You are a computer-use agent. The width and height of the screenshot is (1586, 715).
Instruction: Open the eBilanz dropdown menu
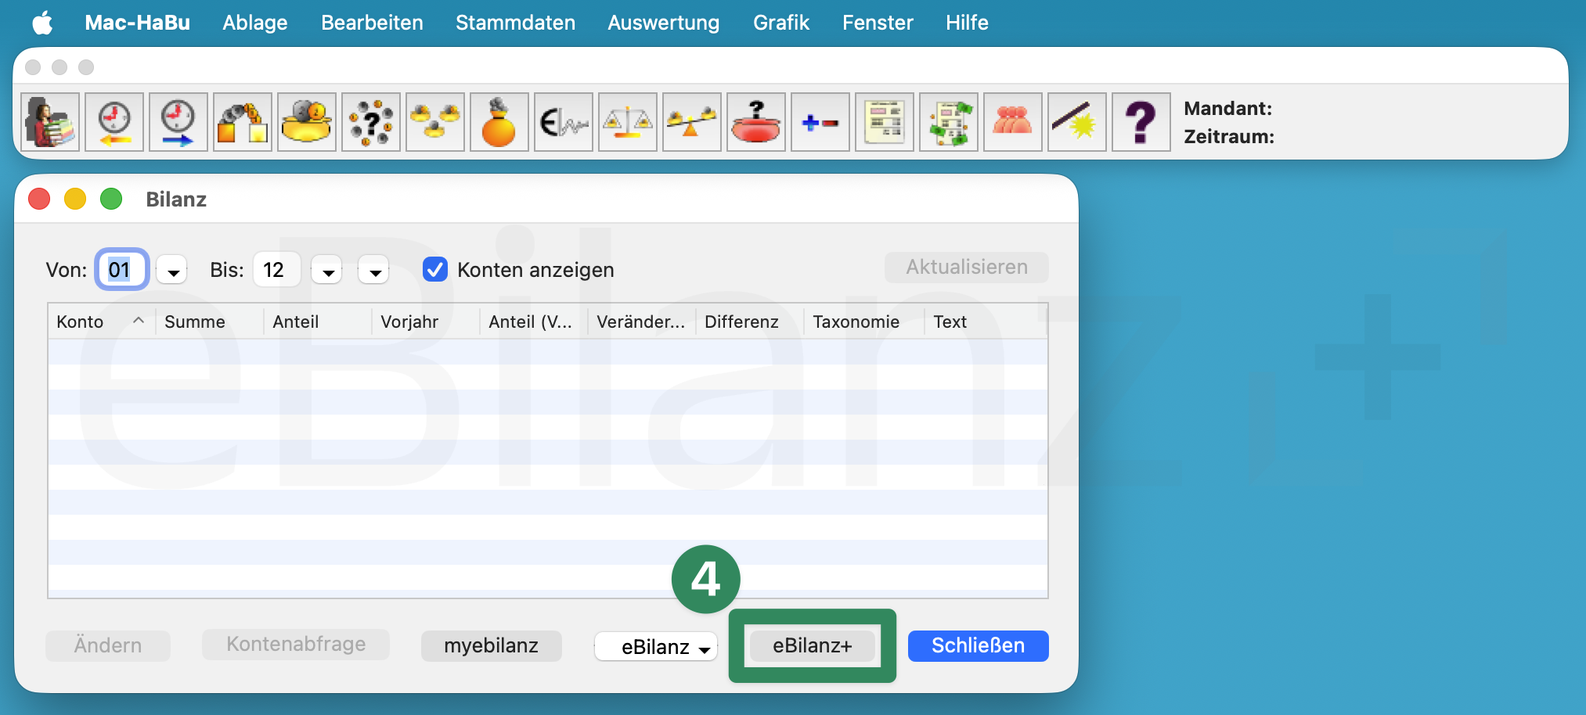656,647
